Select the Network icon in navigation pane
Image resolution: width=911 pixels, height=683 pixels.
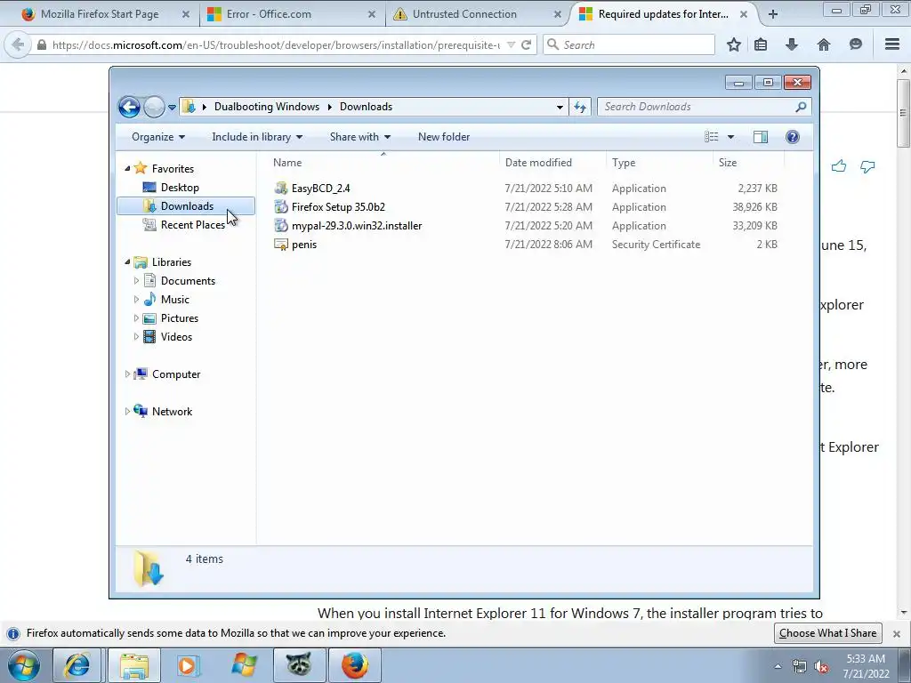[140, 411]
